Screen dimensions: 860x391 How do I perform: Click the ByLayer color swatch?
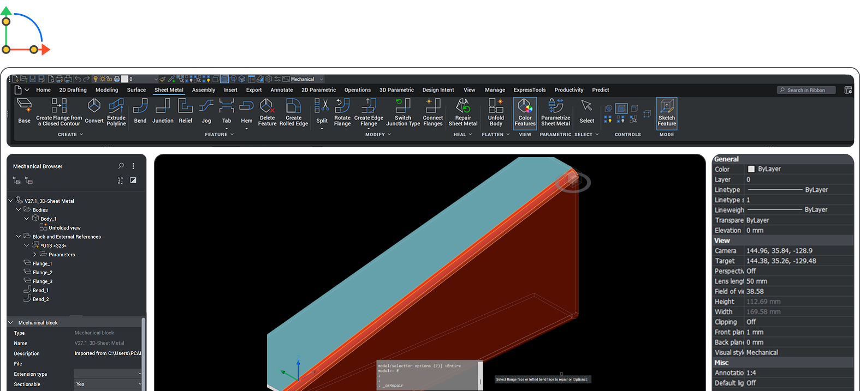coord(751,169)
